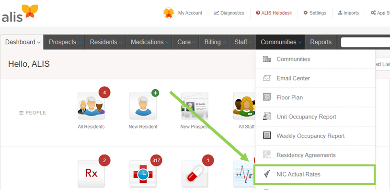Image resolution: width=390 pixels, height=190 pixels.
Task: Expand the Staff menu dropdown
Action: click(x=250, y=43)
